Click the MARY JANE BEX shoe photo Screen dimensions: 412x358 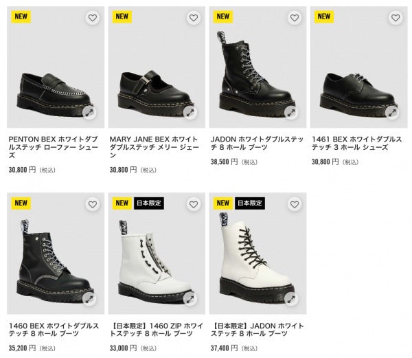[155, 86]
